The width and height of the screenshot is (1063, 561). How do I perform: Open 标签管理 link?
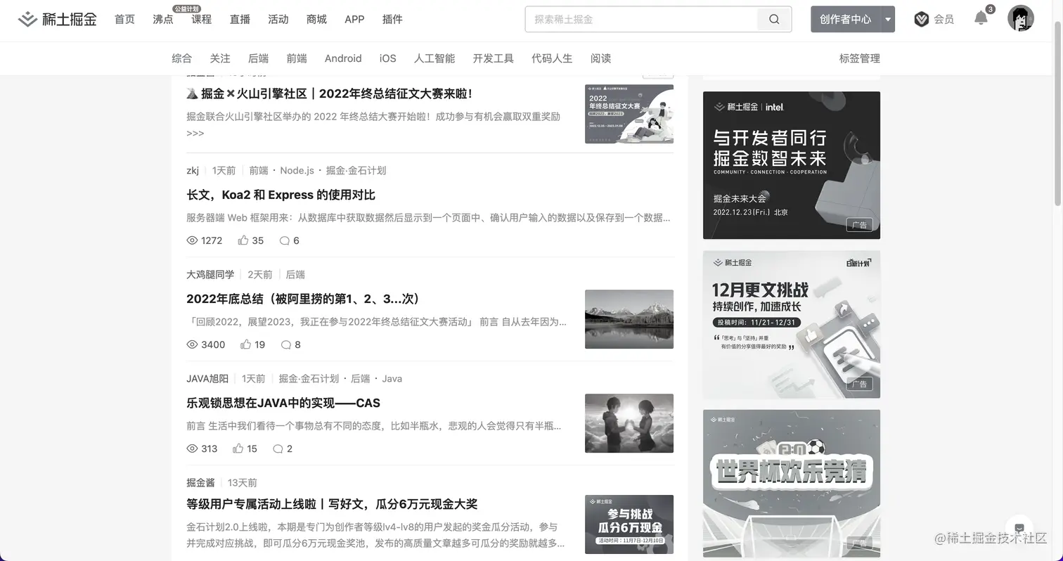click(860, 58)
